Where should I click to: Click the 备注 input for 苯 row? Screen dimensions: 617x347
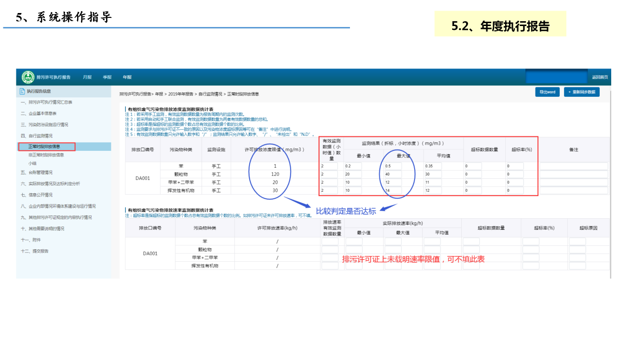coord(573,166)
